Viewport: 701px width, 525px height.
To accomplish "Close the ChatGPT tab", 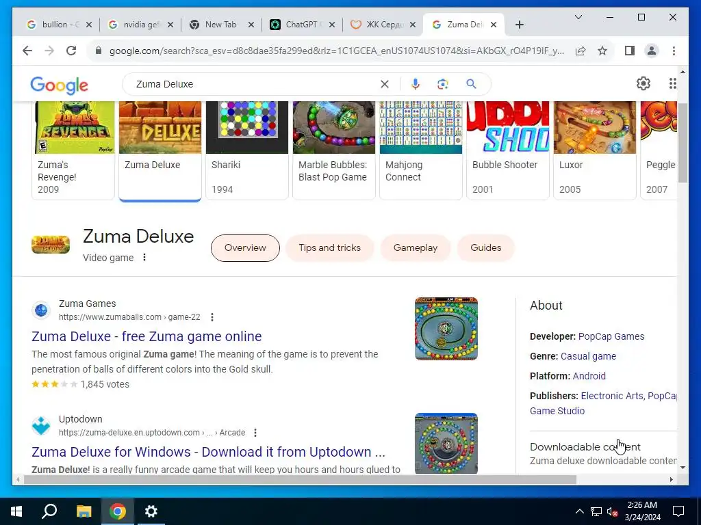I will [332, 25].
